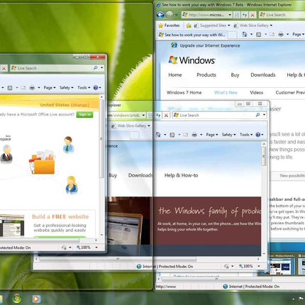Screen dimensions: 305x305
Task: Click red Stop icon in Windows products window
Action: coord(166,116)
